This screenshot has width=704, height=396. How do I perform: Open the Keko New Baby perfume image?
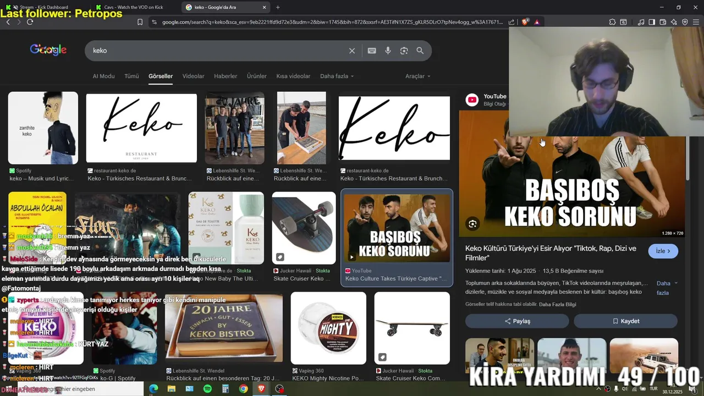pyautogui.click(x=226, y=228)
